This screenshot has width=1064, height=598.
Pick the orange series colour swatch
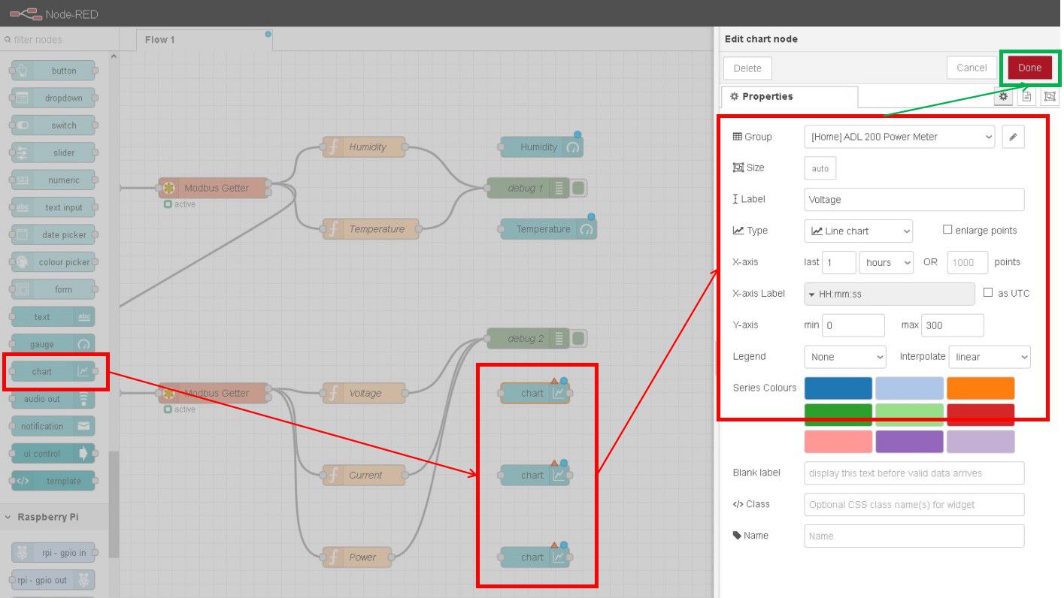pos(981,388)
